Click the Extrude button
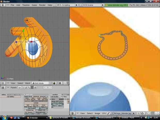Image resolution: width=160 pixels, height=120 pixels. (x=36, y=103)
